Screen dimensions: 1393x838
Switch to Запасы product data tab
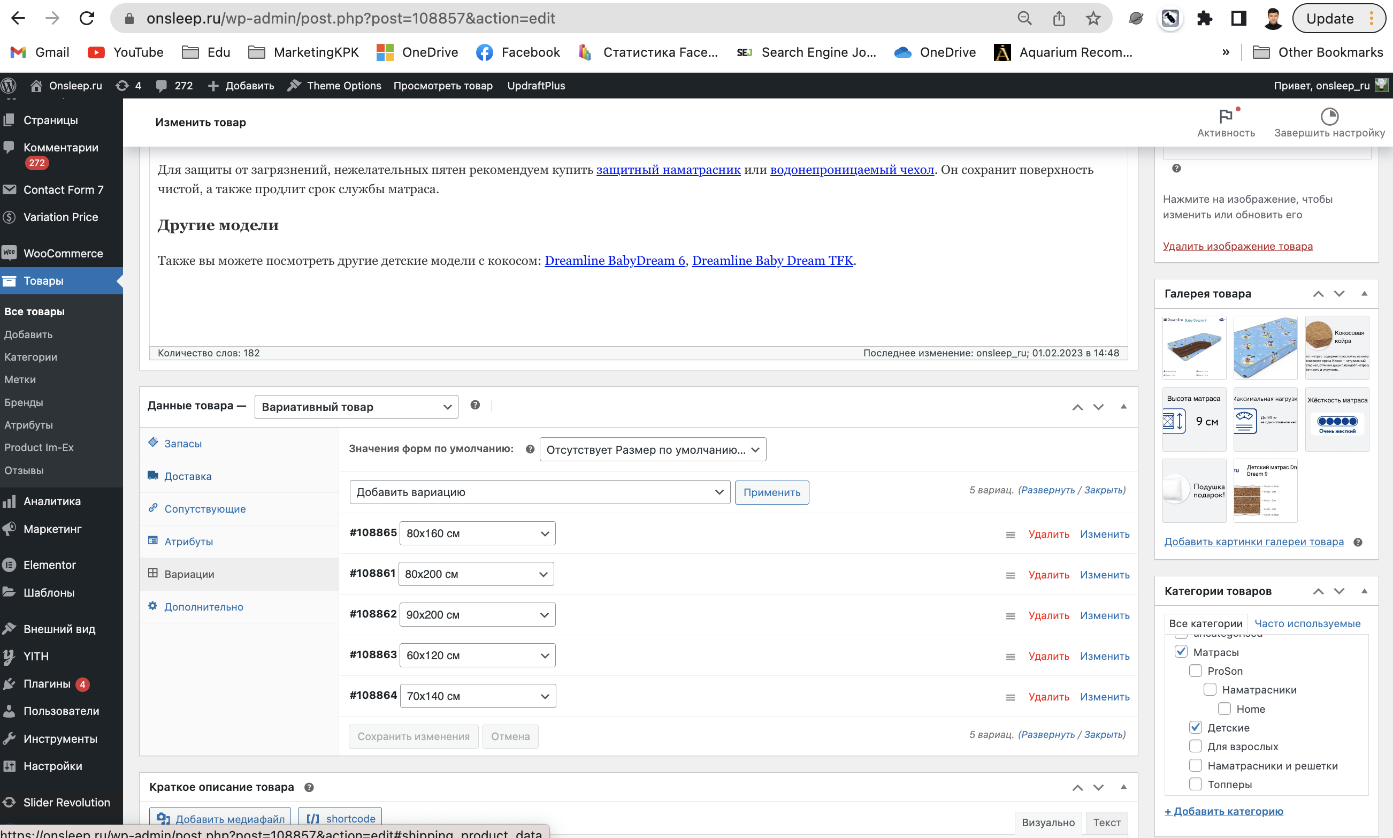239,443
